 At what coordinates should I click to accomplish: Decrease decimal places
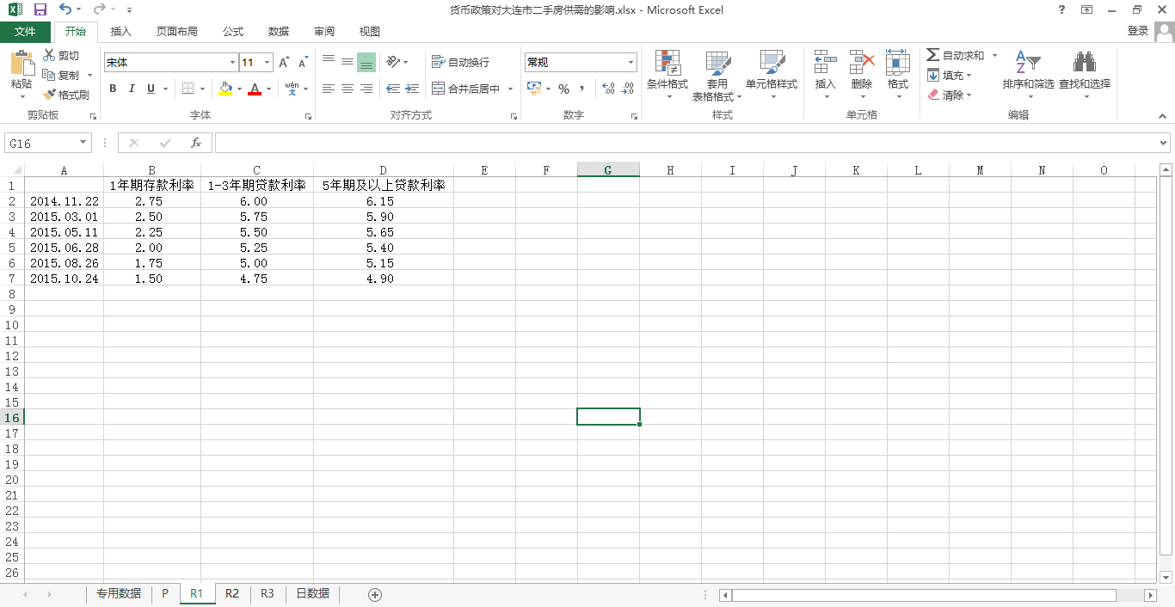pos(627,89)
